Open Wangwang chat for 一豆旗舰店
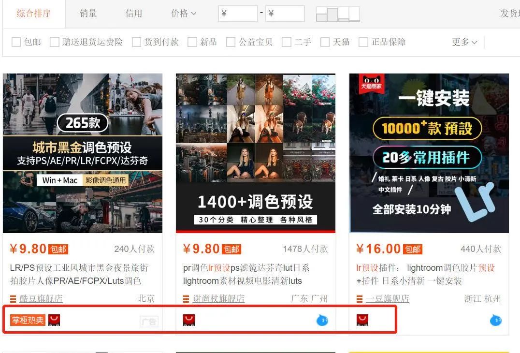Screen dimensions: 520x353 coord(496,321)
